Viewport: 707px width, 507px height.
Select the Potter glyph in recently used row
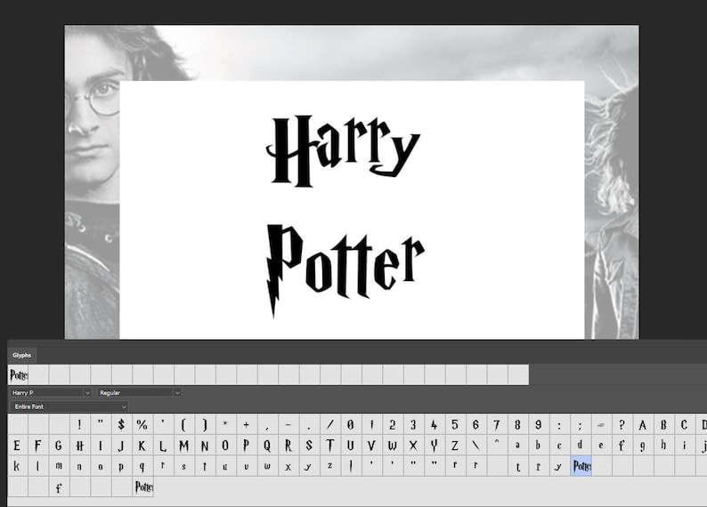(x=18, y=374)
